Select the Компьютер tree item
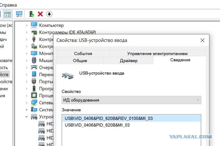The height and width of the screenshot is (146, 220). click(x=51, y=25)
